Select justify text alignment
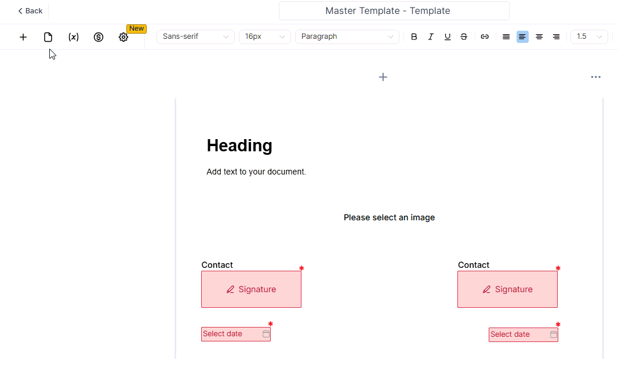 coord(506,37)
